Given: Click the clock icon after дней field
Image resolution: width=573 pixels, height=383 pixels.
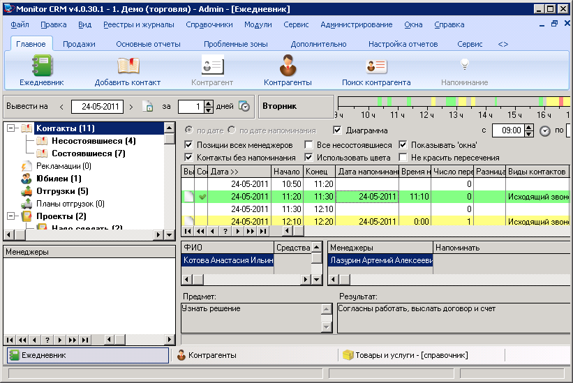Looking at the screenshot, I should coord(244,107).
